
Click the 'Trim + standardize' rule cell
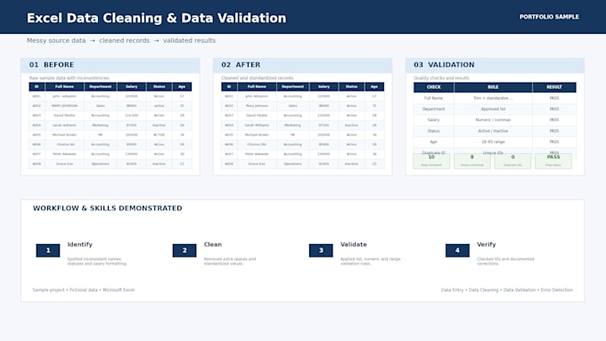click(493, 98)
